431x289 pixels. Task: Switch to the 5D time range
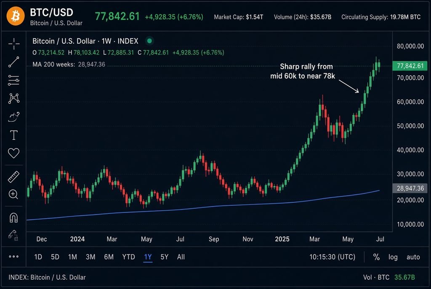click(55, 257)
